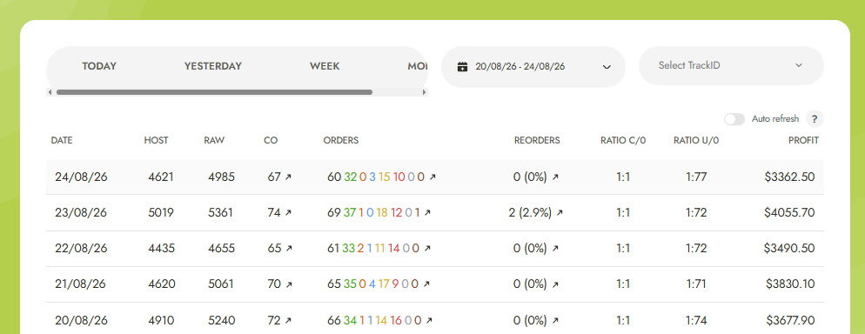Screen dimensions: 865x334
Task: Click raw value 4655
Action: coord(221,249)
